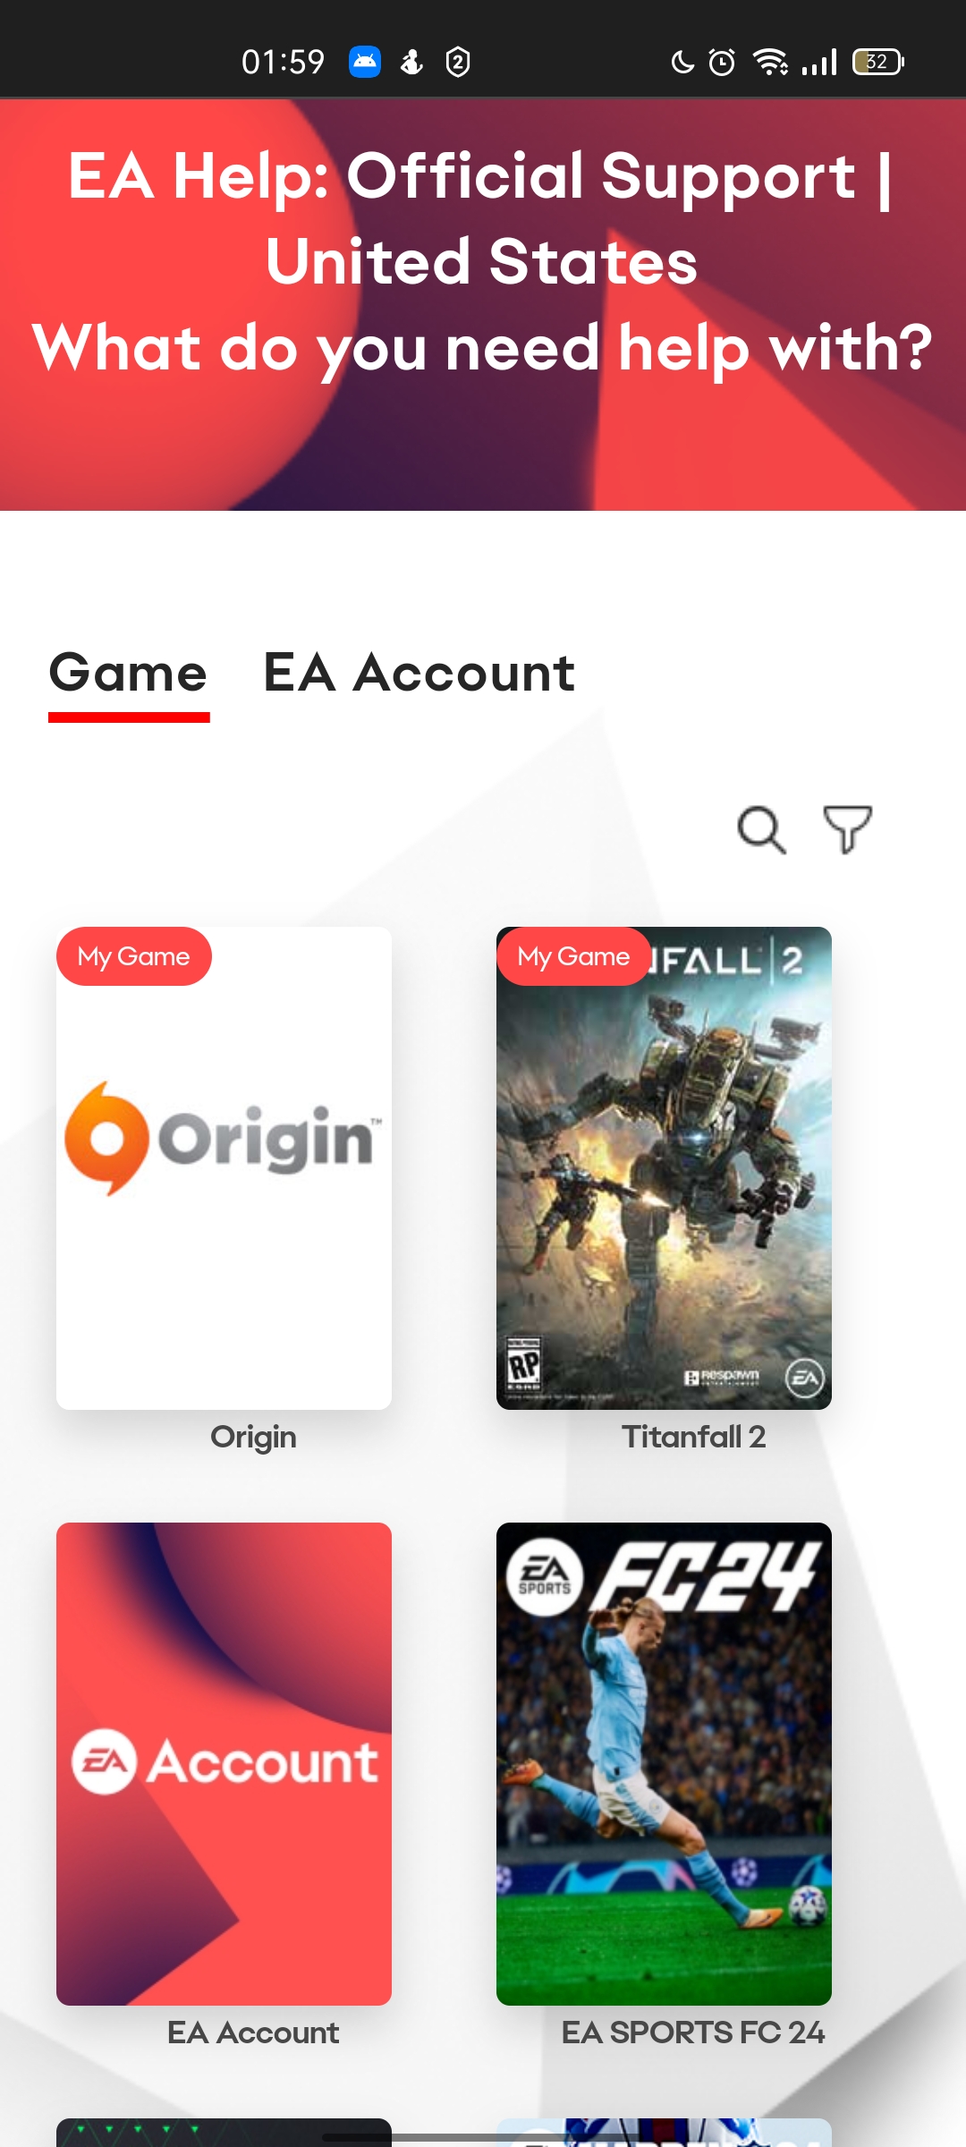
Task: Open the Titanfall 2 cover thumbnail
Action: [664, 1168]
